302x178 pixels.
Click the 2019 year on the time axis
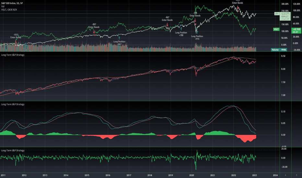(x=171, y=175)
